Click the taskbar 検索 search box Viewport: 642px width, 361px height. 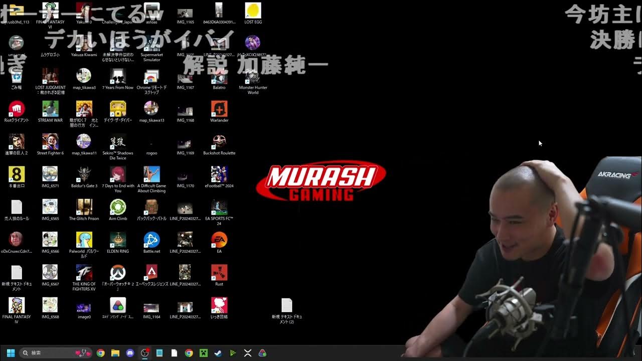pos(56,353)
